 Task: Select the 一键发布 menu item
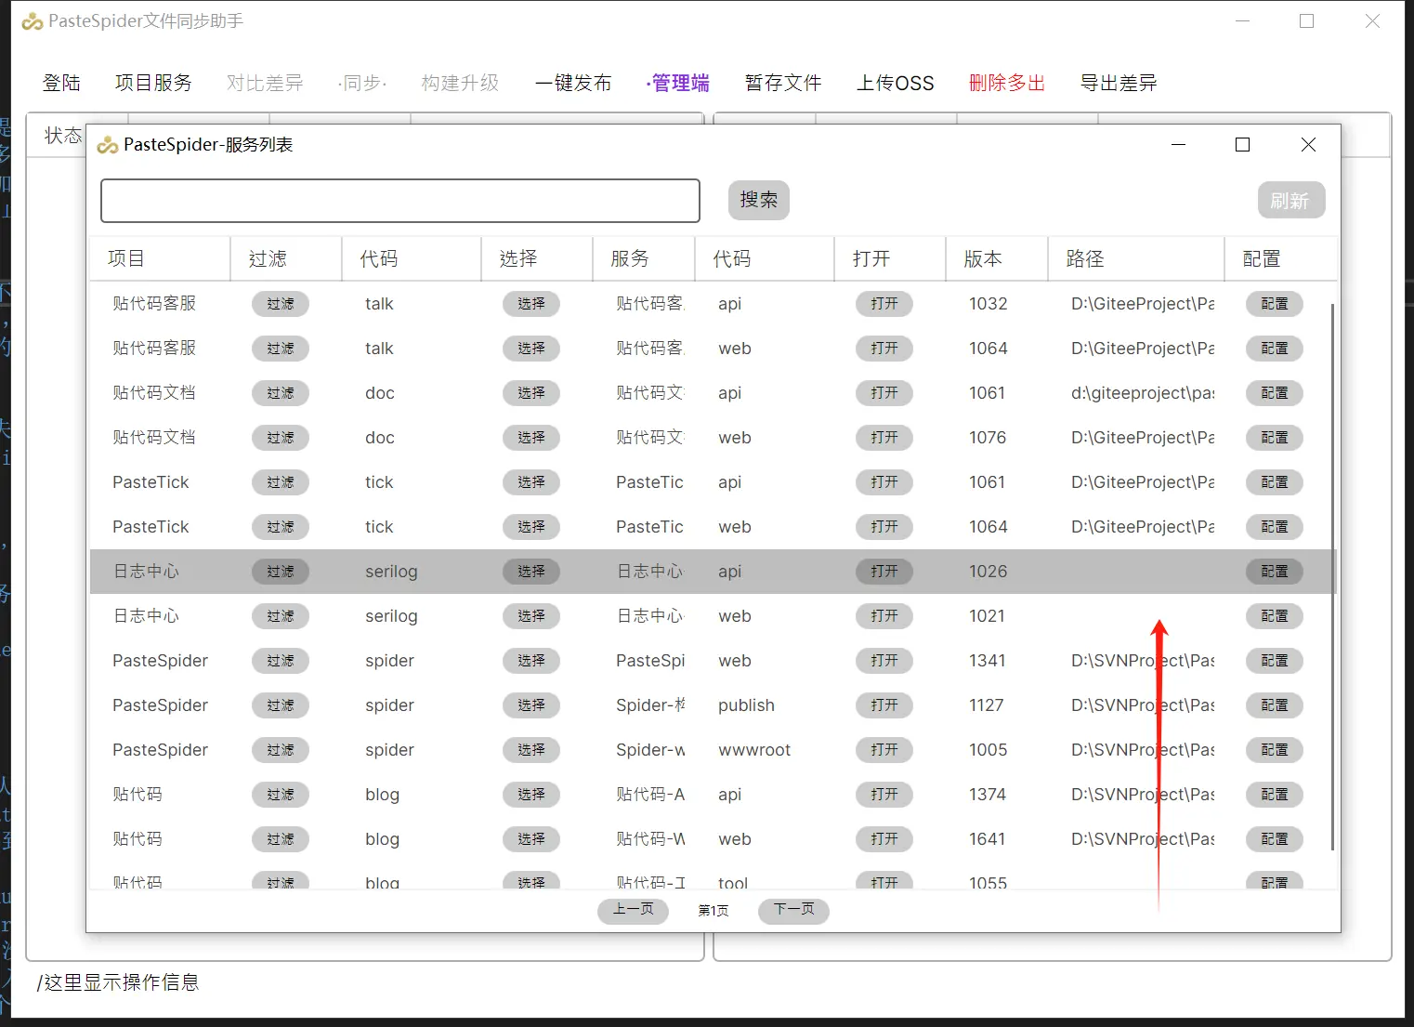pos(573,83)
